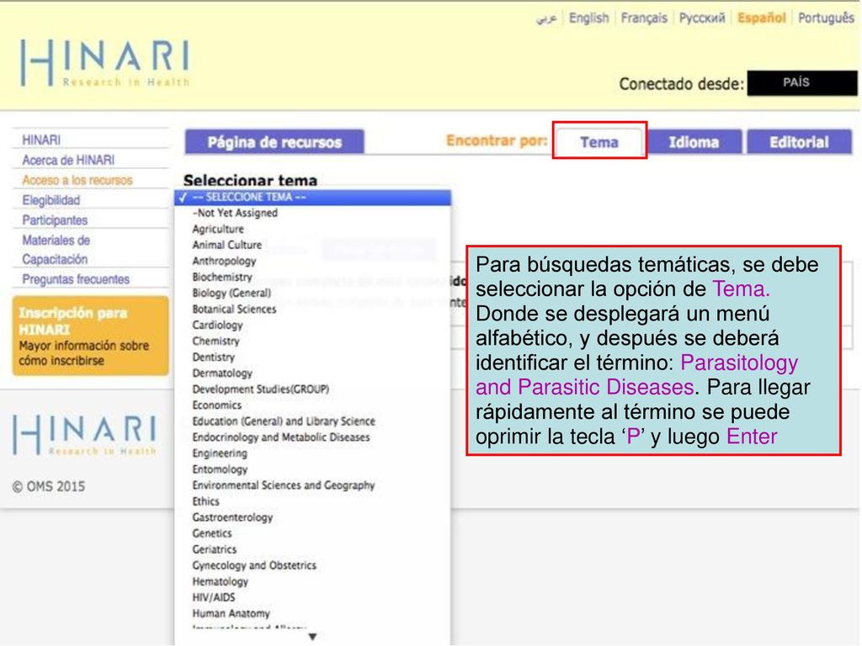The width and height of the screenshot is (862, 646).
Task: Open Acerca de HINARI
Action: pos(68,160)
